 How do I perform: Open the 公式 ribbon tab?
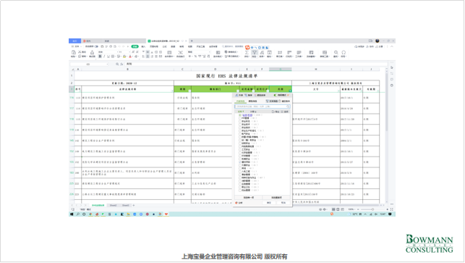pos(165,46)
